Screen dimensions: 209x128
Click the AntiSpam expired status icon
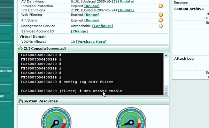[x=161, y=20]
